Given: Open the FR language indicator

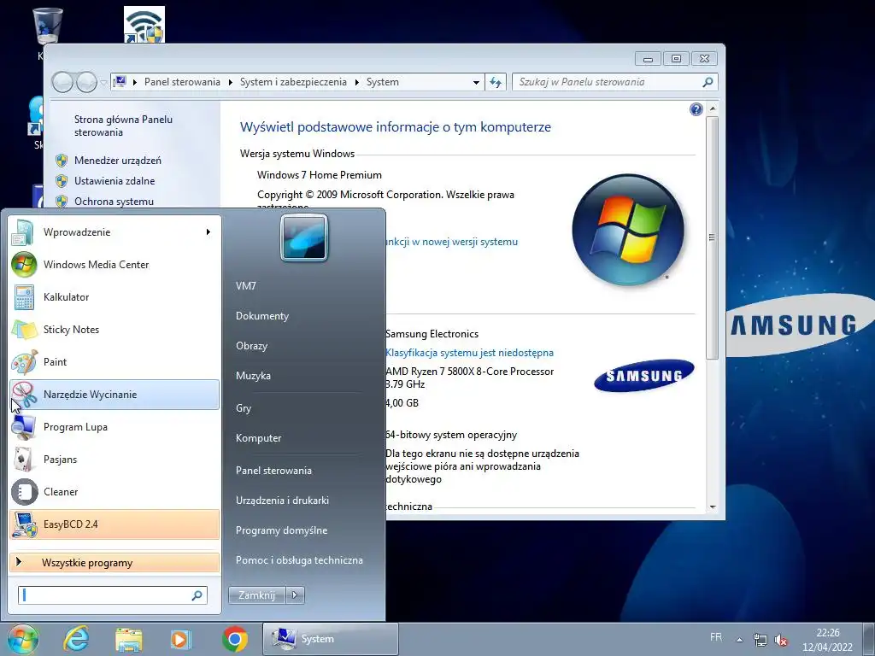Looking at the screenshot, I should pyautogui.click(x=716, y=637).
